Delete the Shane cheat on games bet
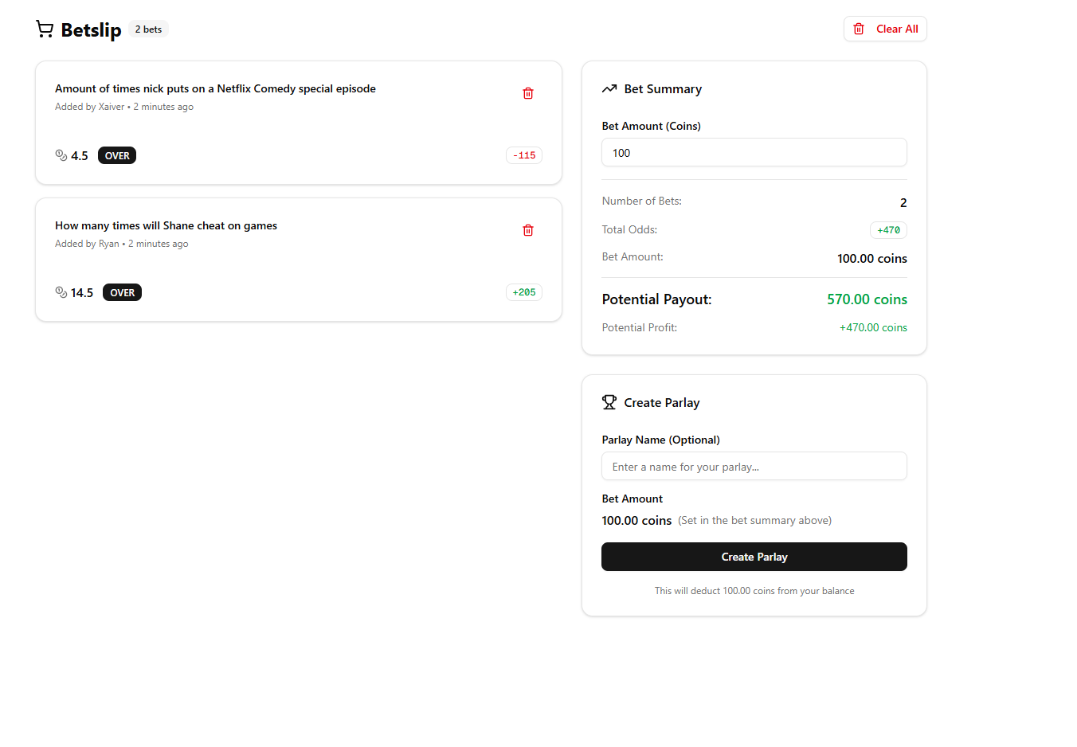Screen dimensions: 1077x747 click(x=528, y=230)
